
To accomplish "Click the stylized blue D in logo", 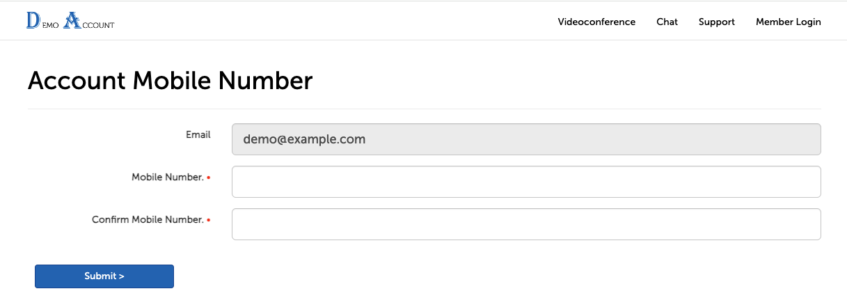I will [x=32, y=21].
